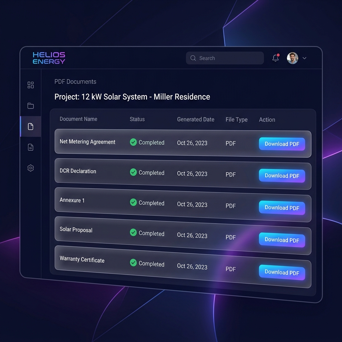Viewport: 342px width, 342px height.
Task: Download PDF for Warranty Certificate
Action: [x=282, y=273]
